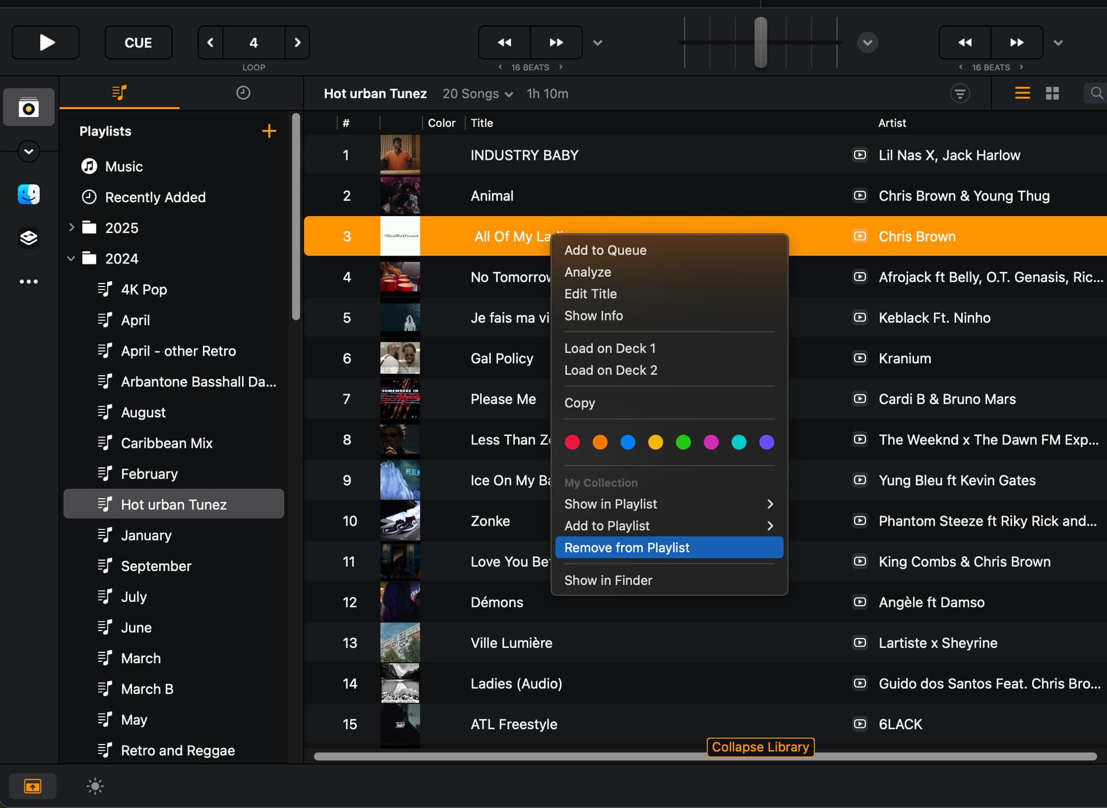
Task: Click video icon beside Kranium
Action: click(860, 358)
